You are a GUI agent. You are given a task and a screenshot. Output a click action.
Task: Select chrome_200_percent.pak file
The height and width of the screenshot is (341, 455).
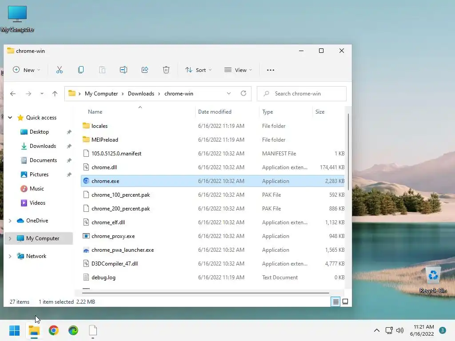point(121,209)
